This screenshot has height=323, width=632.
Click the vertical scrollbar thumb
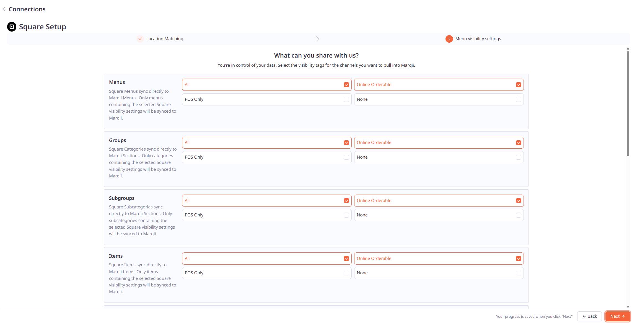point(628,103)
